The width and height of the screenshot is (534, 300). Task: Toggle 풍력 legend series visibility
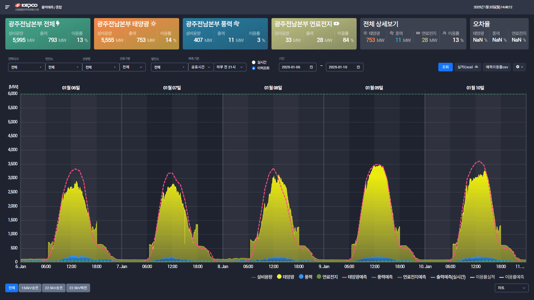[305, 277]
